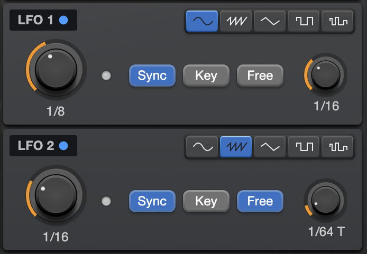Select sine waveform for LFO 1
Viewport: 367px width, 254px height.
point(202,21)
